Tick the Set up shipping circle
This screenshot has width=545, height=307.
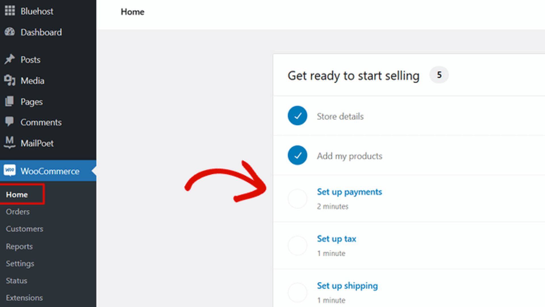(297, 293)
